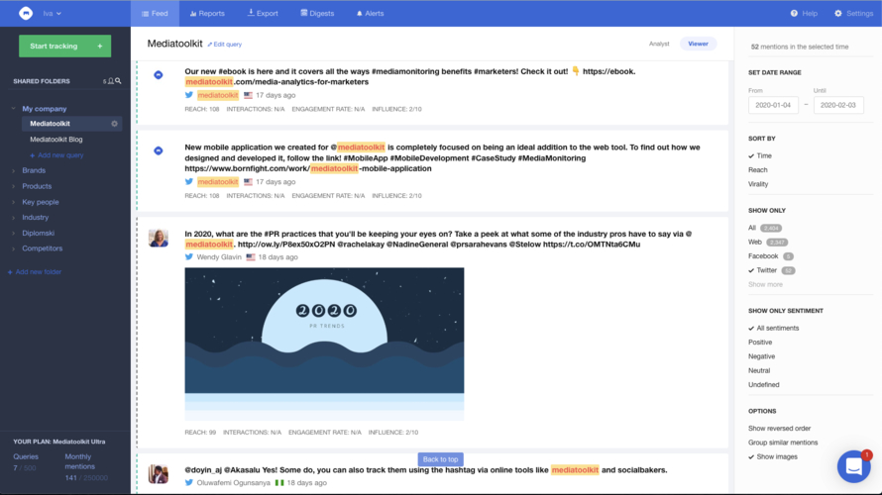
Task: Click the shared folders users icon
Action: pyautogui.click(x=110, y=81)
